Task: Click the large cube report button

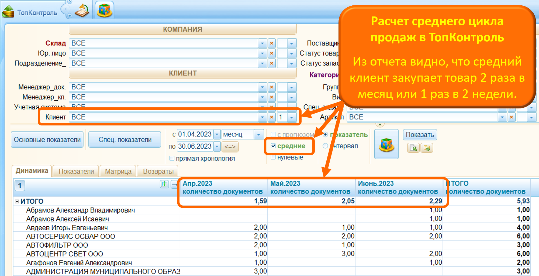Action: pos(386,144)
